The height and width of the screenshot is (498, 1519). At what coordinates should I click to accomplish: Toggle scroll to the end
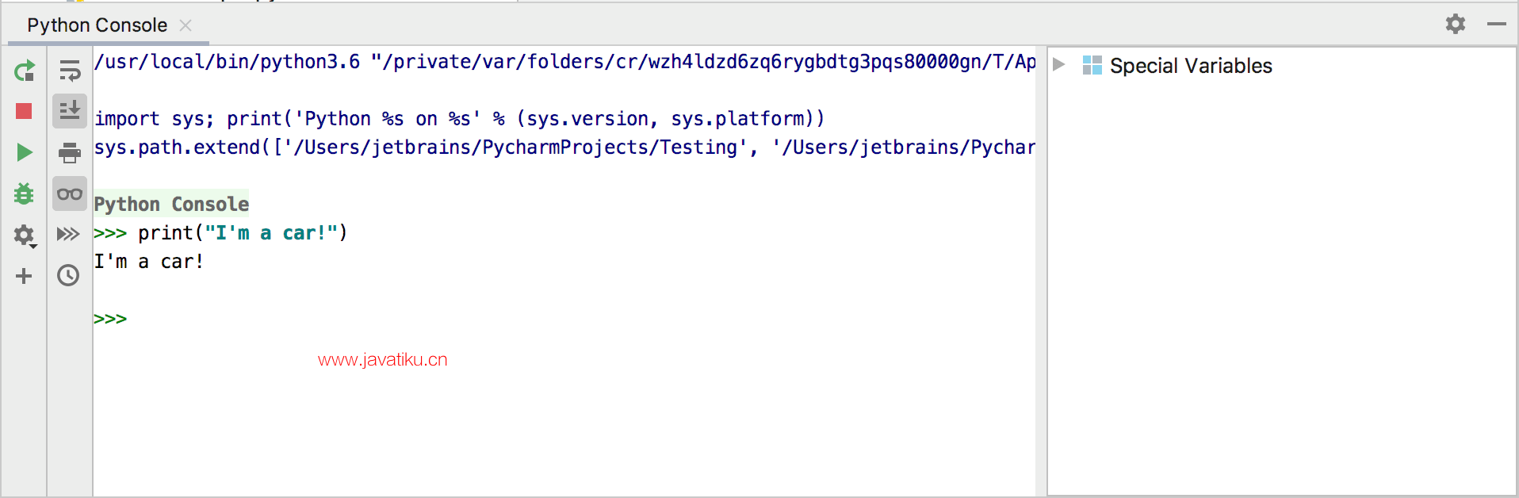[x=70, y=111]
